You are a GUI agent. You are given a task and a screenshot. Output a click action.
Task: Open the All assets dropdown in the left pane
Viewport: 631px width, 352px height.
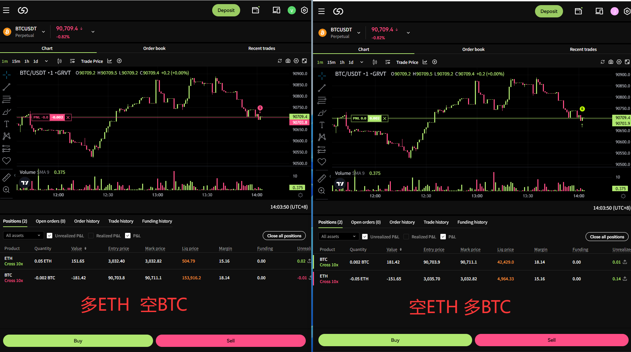[23, 236]
